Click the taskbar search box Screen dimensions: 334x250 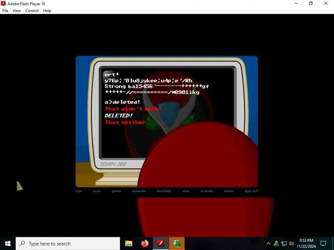(68, 243)
